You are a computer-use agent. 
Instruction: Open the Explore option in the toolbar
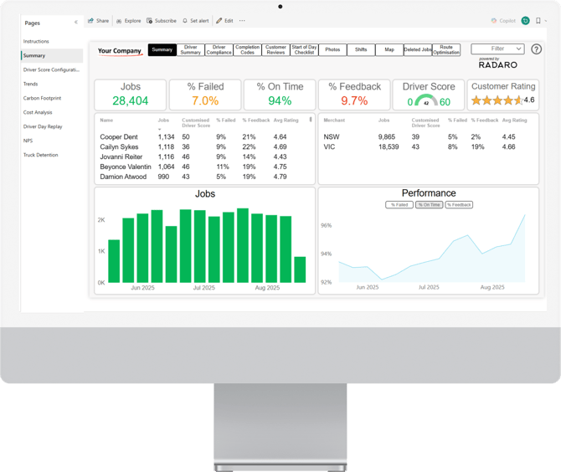pos(128,21)
